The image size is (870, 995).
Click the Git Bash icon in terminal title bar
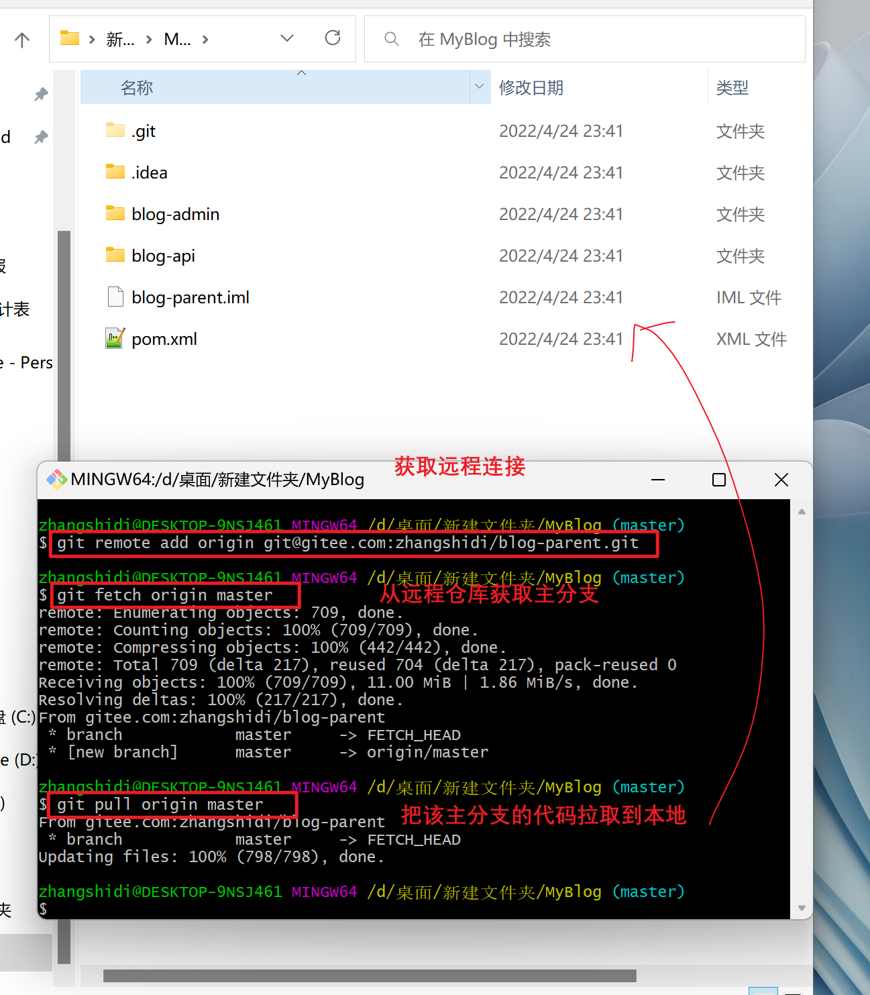(56, 479)
